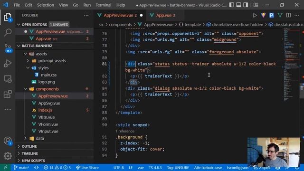Open editor More Actions ellipsis
304x171 pixels.
point(296,15)
